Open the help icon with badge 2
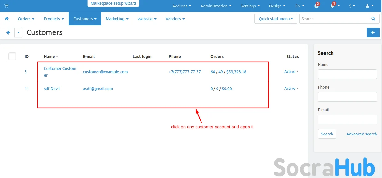 [x=317, y=6]
